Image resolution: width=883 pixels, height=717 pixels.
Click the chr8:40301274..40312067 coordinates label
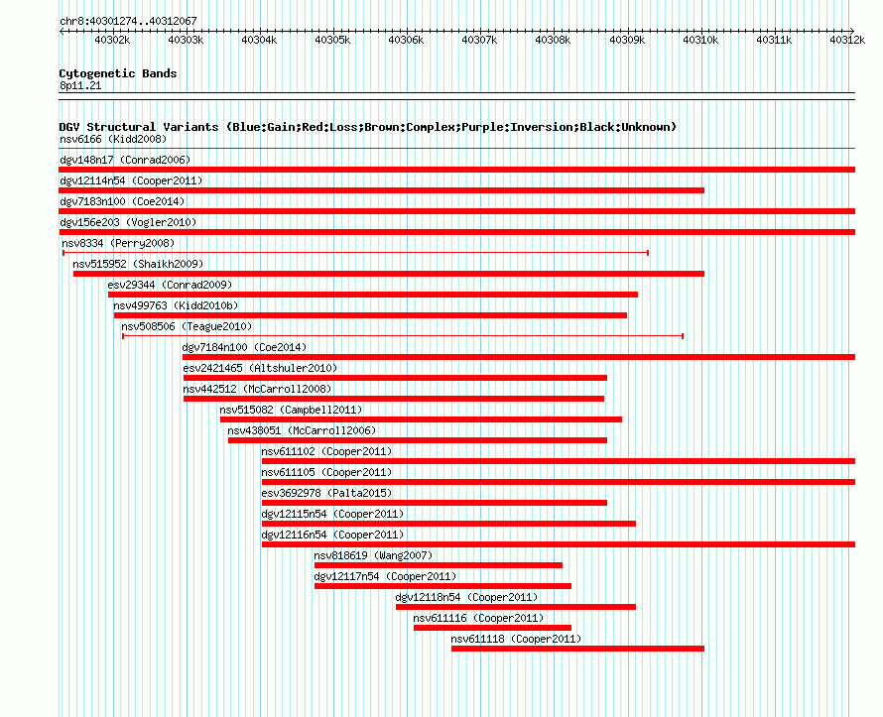coord(128,21)
